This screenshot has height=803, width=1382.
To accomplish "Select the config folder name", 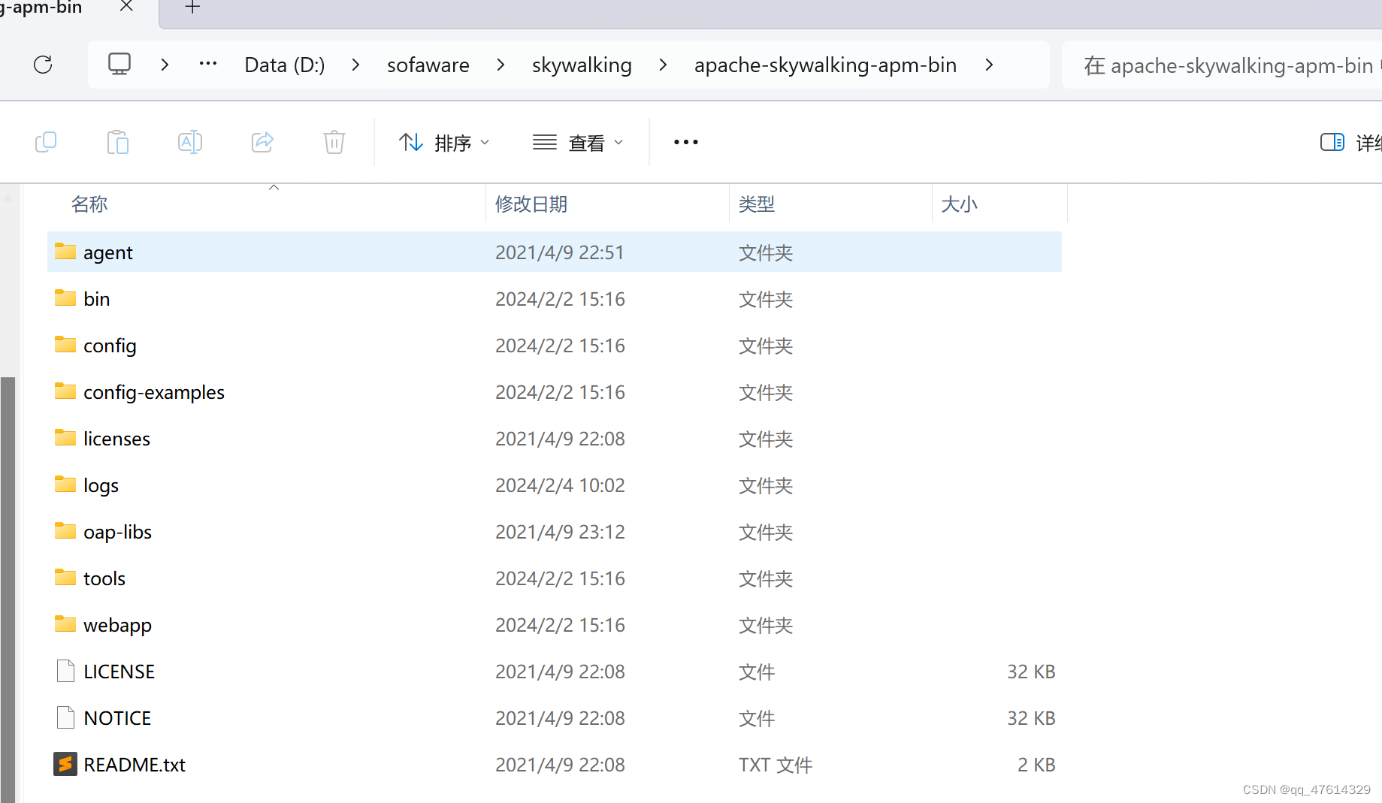I will click(110, 346).
